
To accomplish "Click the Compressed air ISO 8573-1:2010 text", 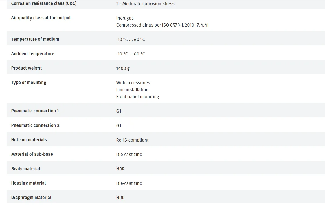I will pos(162,25).
